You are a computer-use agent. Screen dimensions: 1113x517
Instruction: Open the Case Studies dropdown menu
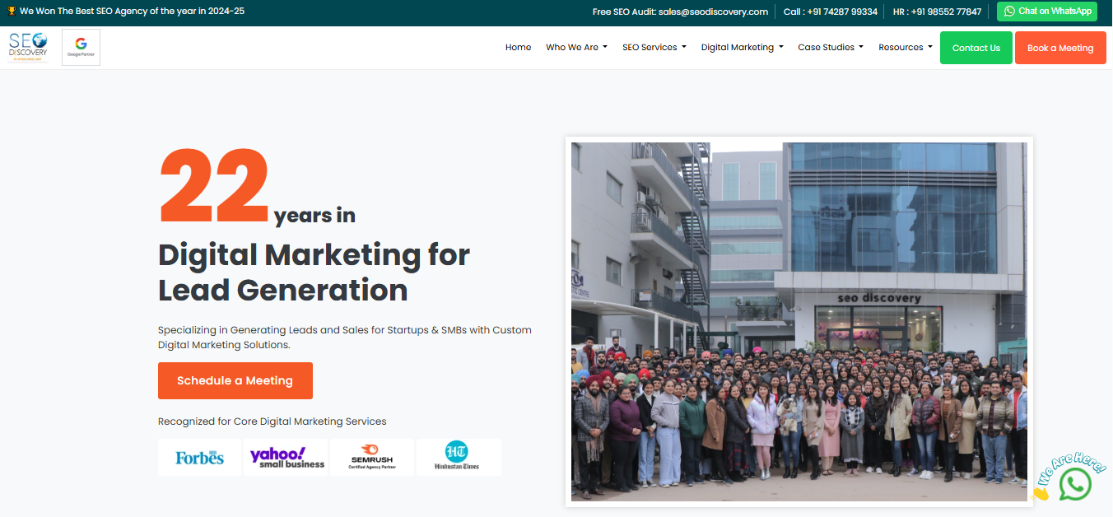[831, 48]
